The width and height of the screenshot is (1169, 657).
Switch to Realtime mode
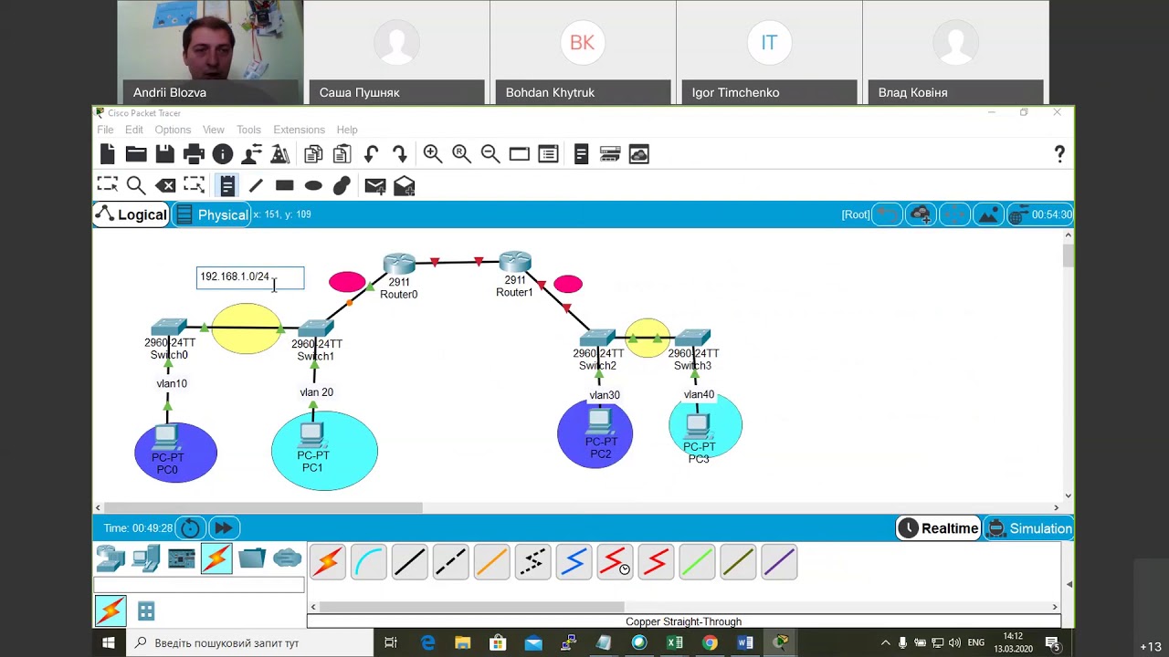coord(938,528)
